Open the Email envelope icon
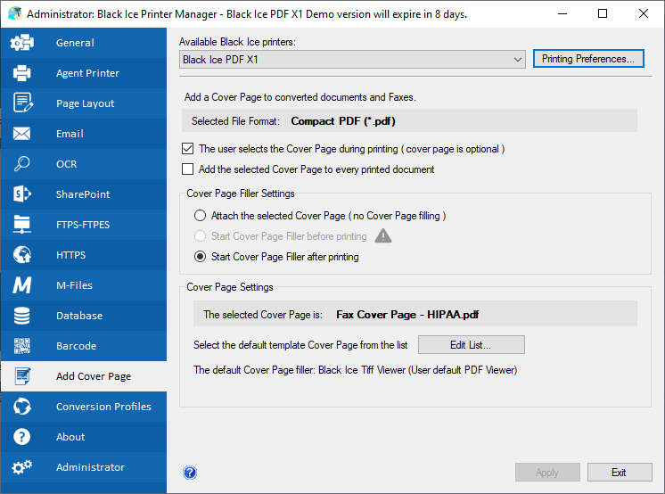Screen dimensions: 665x494 (x=22, y=134)
